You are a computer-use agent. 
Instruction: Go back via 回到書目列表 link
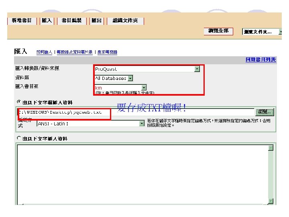261,59
